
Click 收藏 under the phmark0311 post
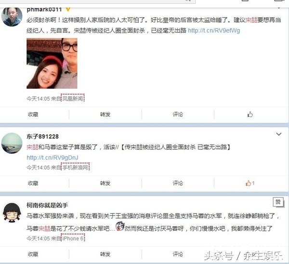click(x=33, y=115)
